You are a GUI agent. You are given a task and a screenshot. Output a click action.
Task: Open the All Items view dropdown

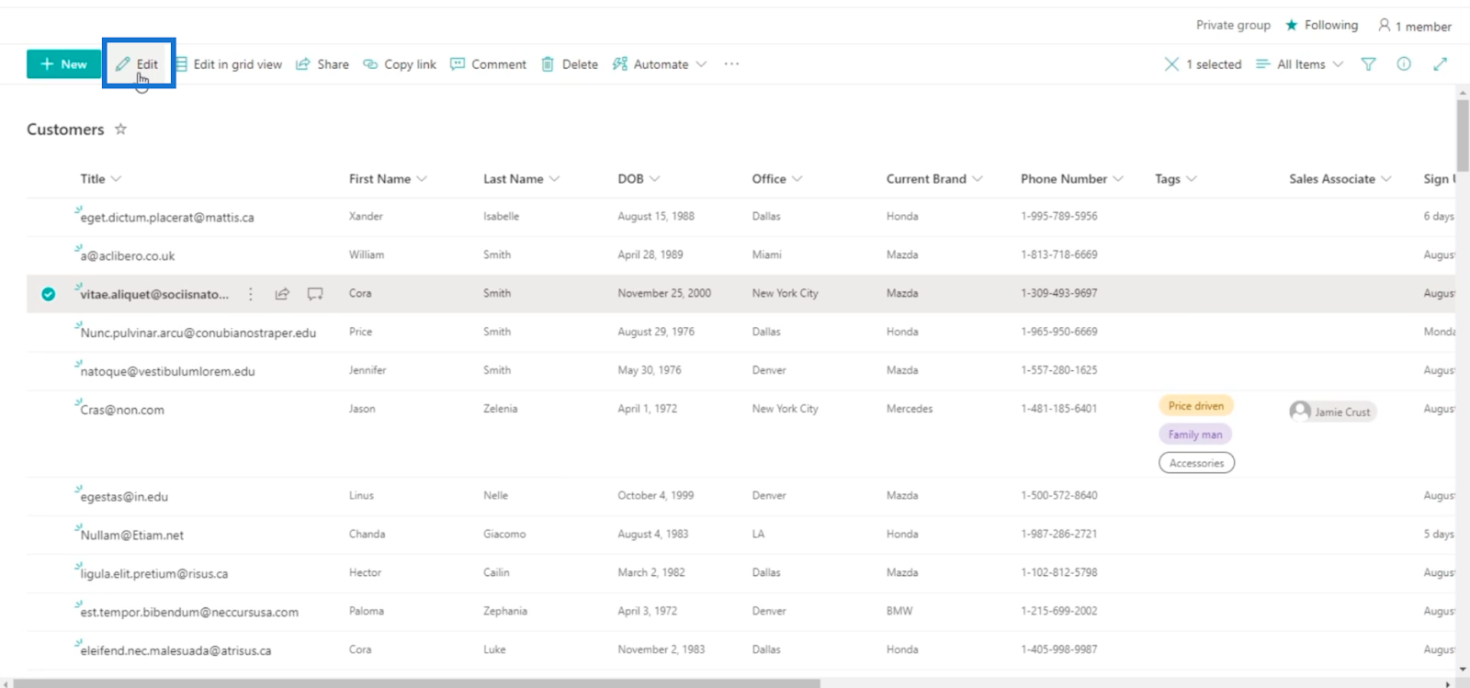coord(1300,64)
